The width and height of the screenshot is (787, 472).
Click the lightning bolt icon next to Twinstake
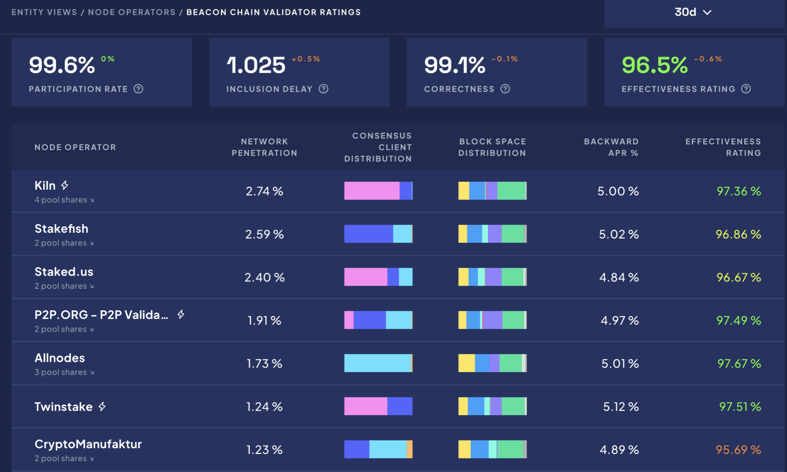[102, 406]
